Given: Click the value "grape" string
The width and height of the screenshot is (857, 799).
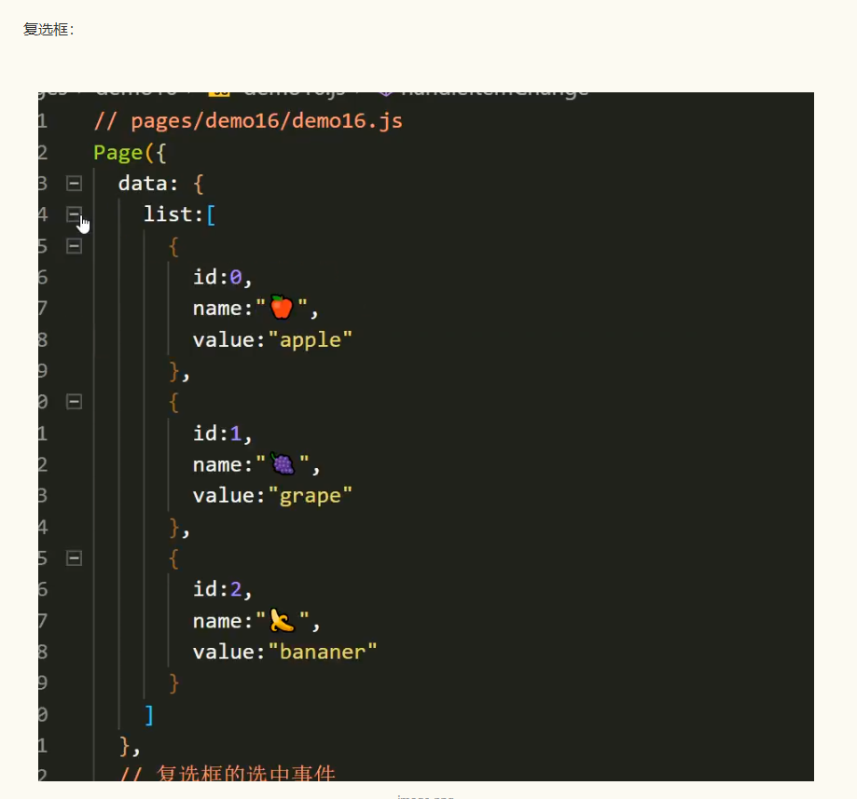Looking at the screenshot, I should click(311, 496).
